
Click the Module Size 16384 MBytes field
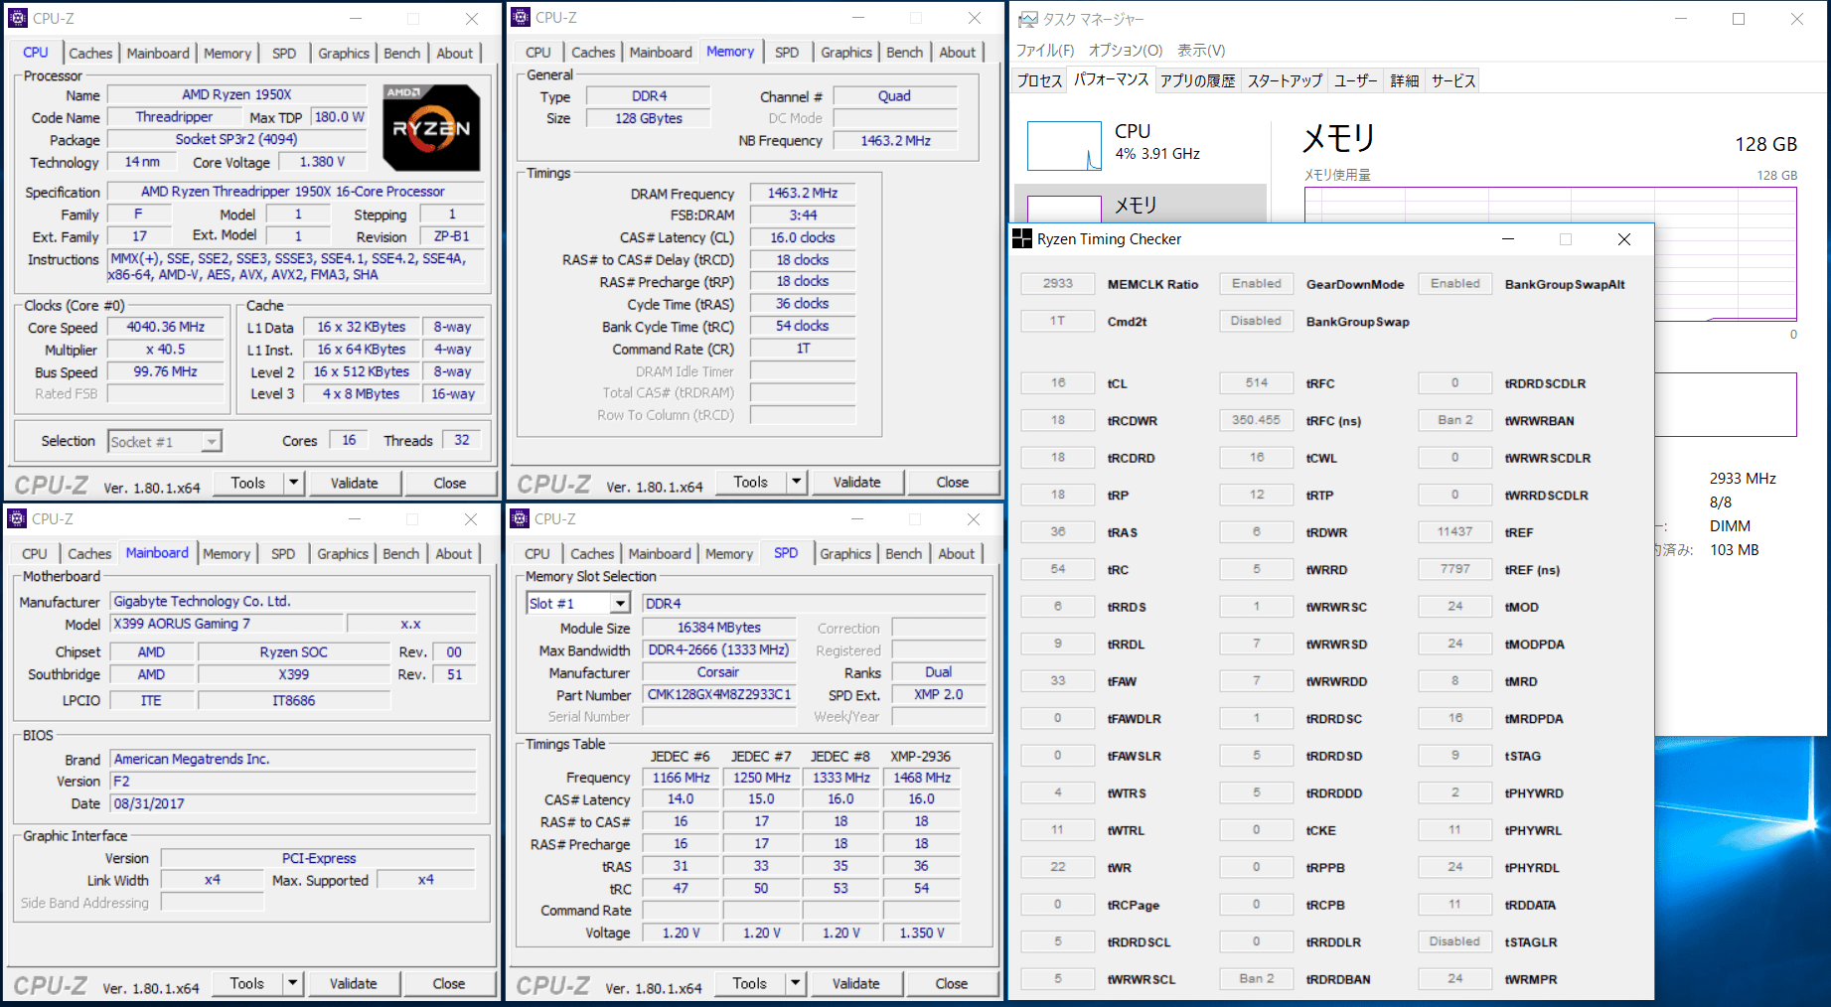(719, 628)
